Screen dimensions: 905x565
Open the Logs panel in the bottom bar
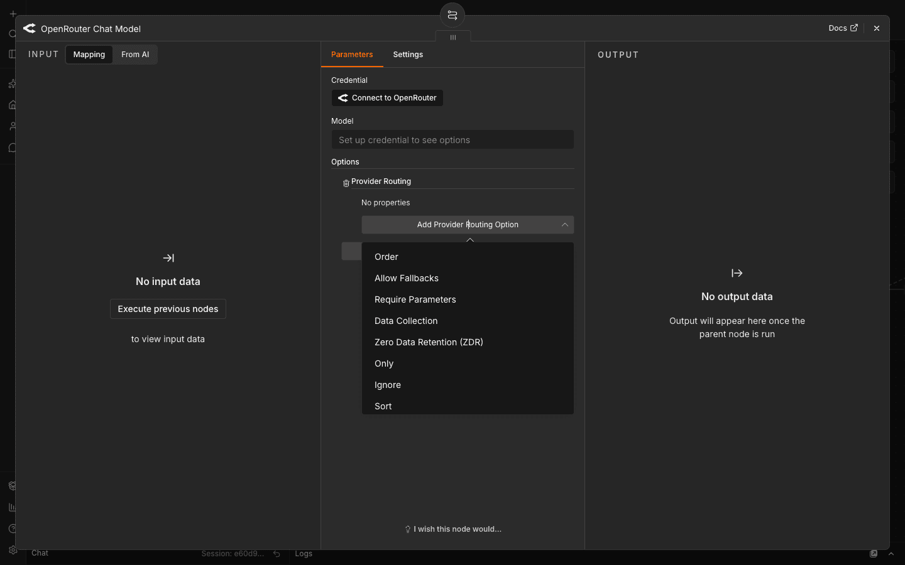(304, 554)
